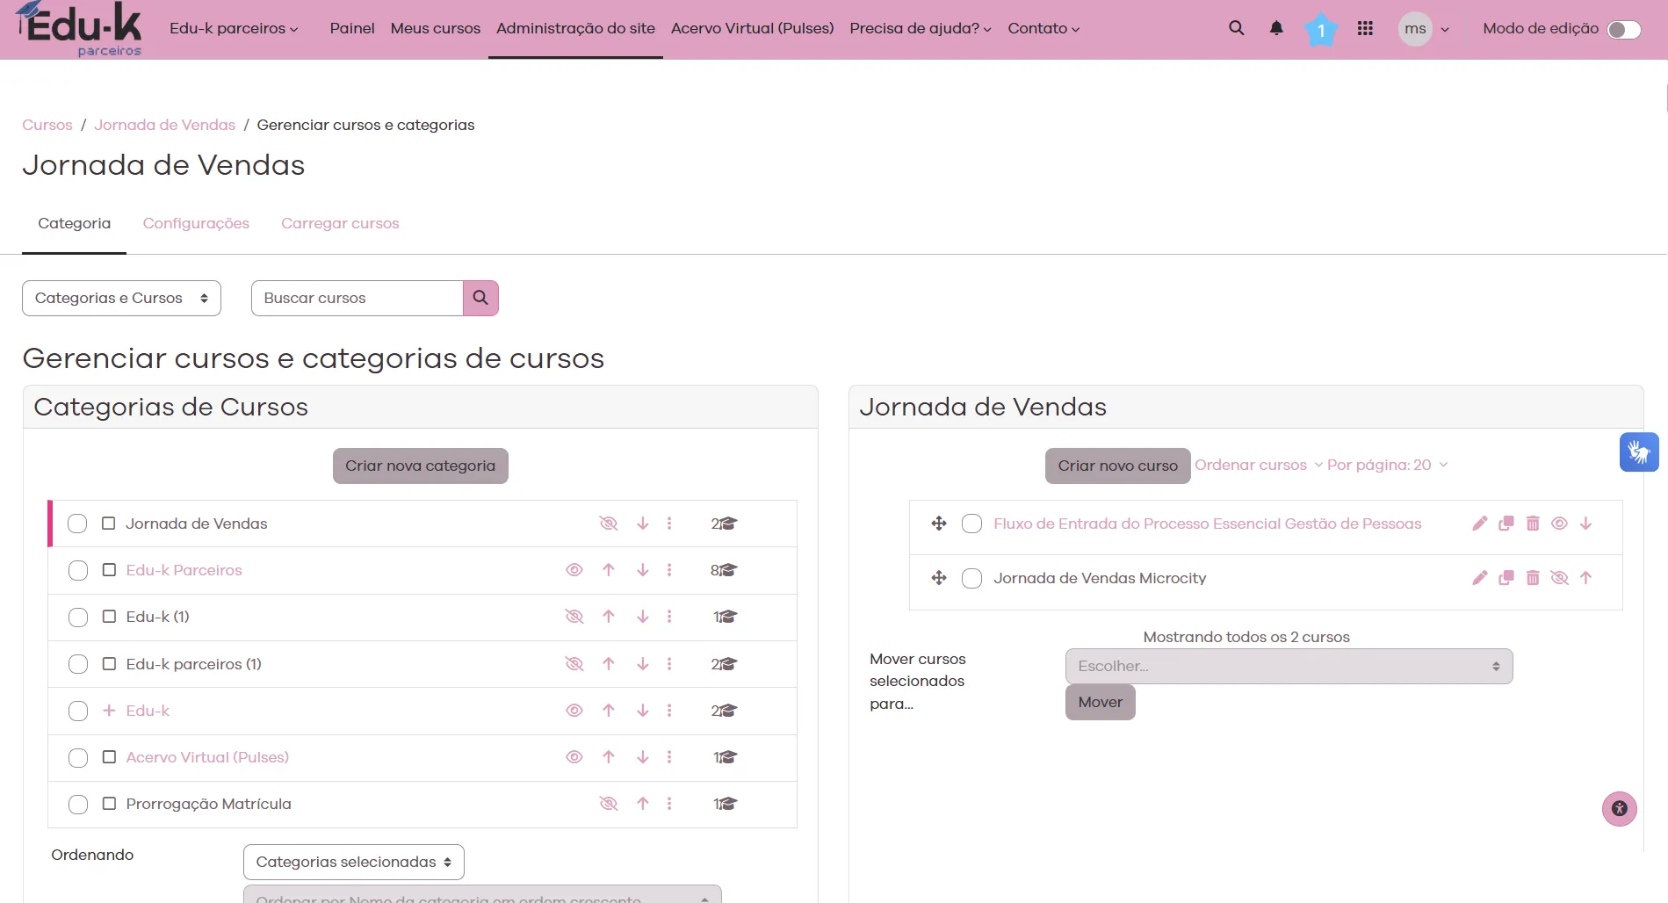Move Edu-k Parceiros category up

pyautogui.click(x=609, y=570)
